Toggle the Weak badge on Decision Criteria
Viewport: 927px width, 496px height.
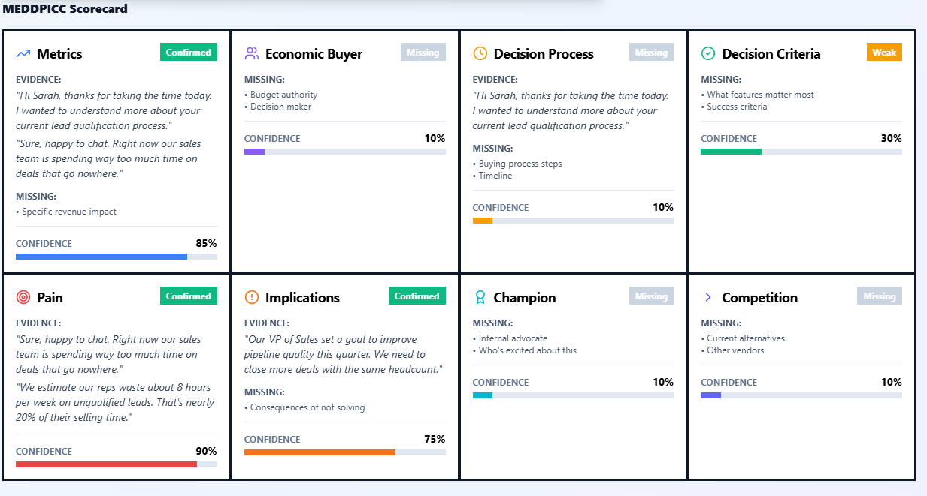click(x=884, y=53)
